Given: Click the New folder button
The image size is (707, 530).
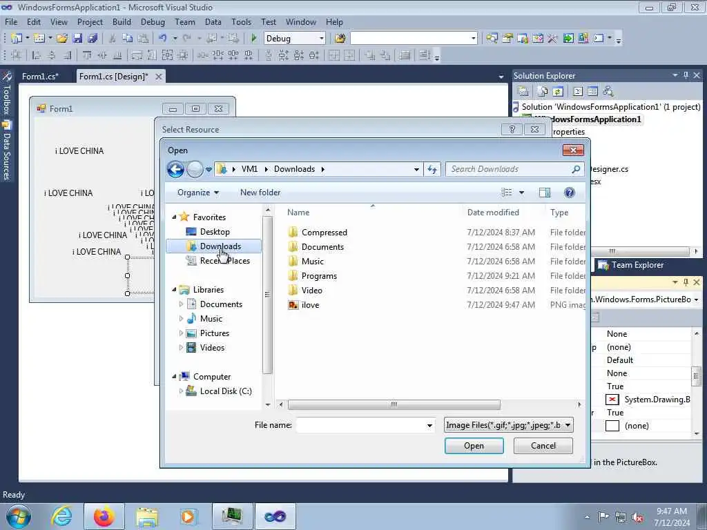Looking at the screenshot, I should coord(260,193).
